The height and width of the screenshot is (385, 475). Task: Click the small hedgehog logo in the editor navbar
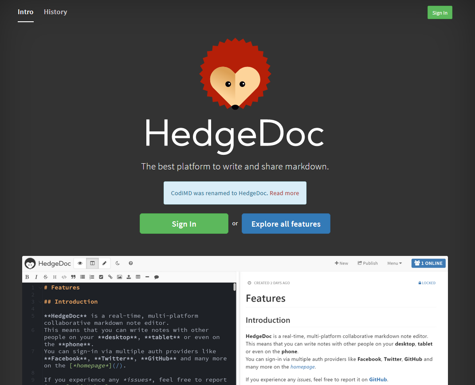30,263
